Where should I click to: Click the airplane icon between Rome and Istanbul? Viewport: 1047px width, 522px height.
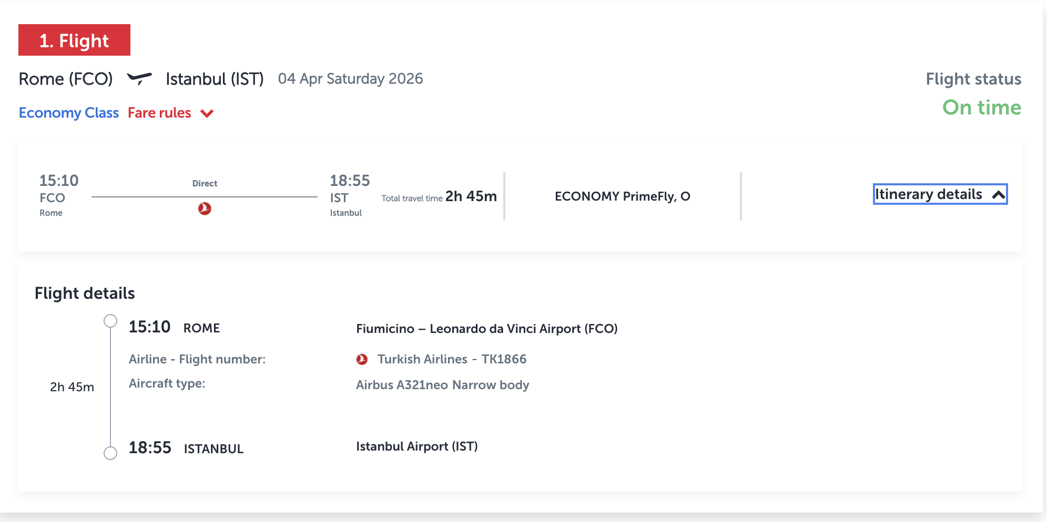(139, 79)
